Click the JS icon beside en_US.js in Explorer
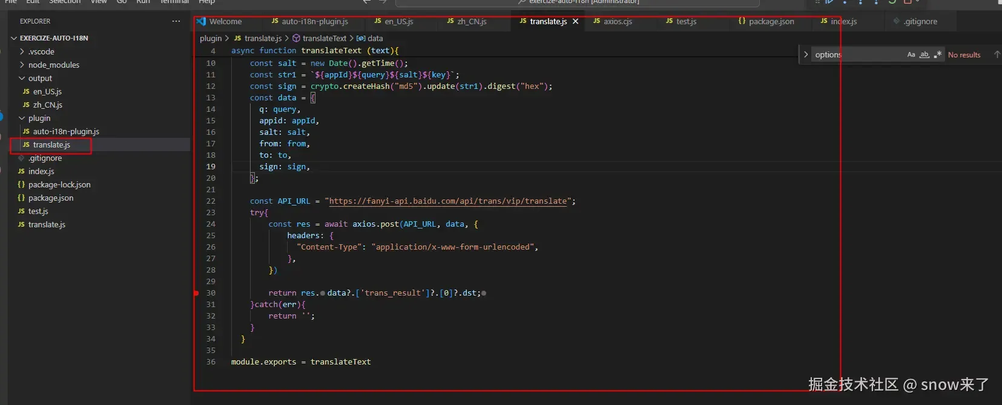This screenshot has height=405, width=1002. [26, 91]
